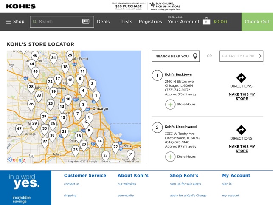Open the community footer link
Viewport: 273px width, 205px height.
[126, 196]
